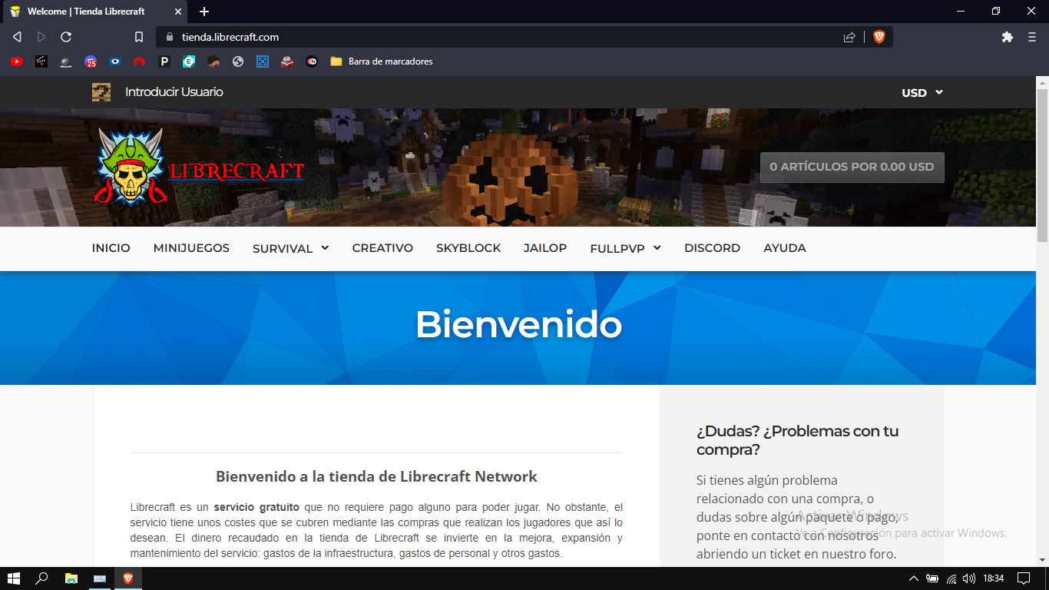This screenshot has height=590, width=1049.
Task: Show hidden system tray icons
Action: [914, 578]
